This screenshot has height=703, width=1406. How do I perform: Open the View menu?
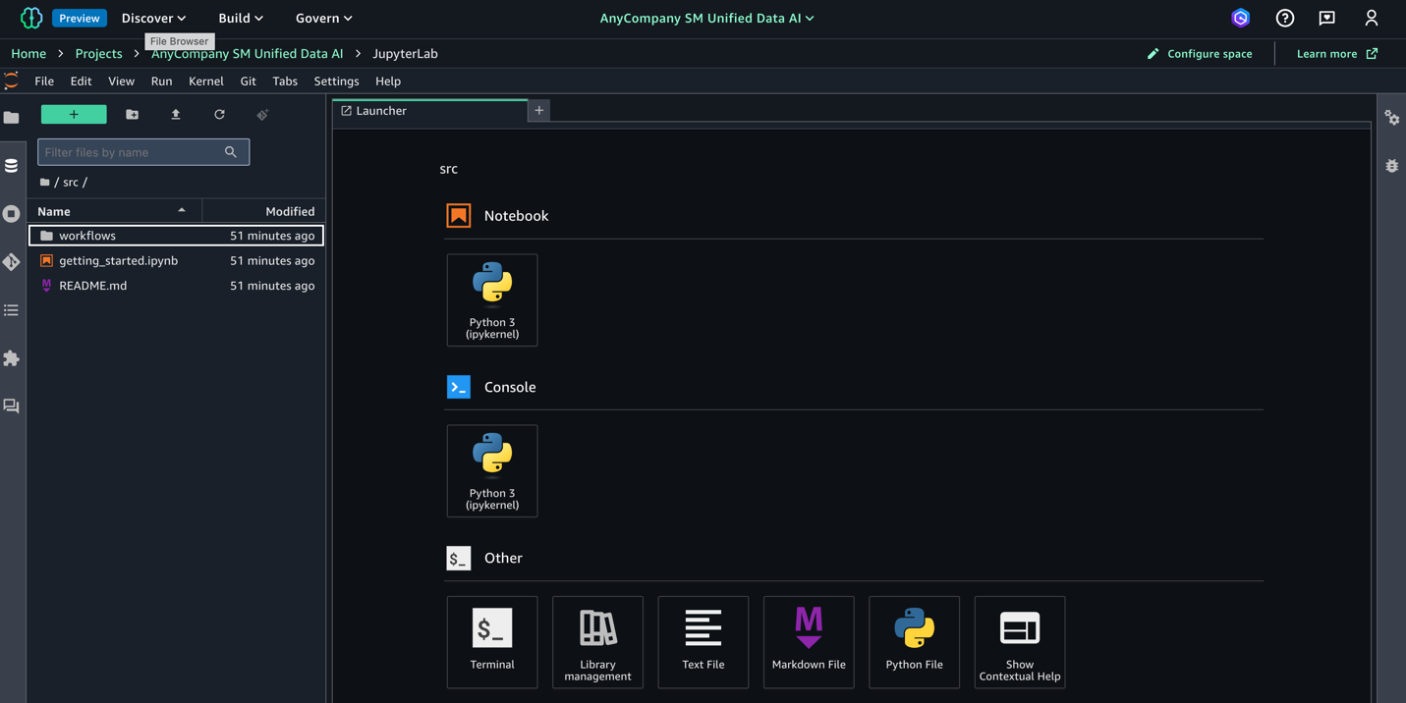pyautogui.click(x=121, y=81)
